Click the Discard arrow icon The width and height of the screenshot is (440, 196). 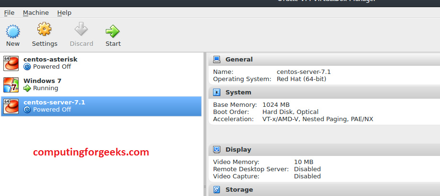[81, 29]
